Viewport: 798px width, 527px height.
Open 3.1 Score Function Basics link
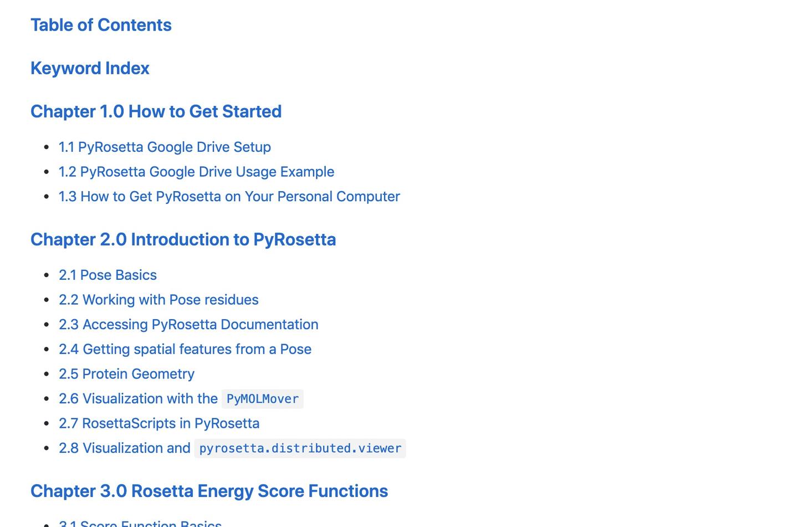(140, 523)
